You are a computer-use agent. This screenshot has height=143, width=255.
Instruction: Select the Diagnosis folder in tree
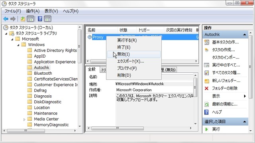pyautogui.click(x=43, y=96)
